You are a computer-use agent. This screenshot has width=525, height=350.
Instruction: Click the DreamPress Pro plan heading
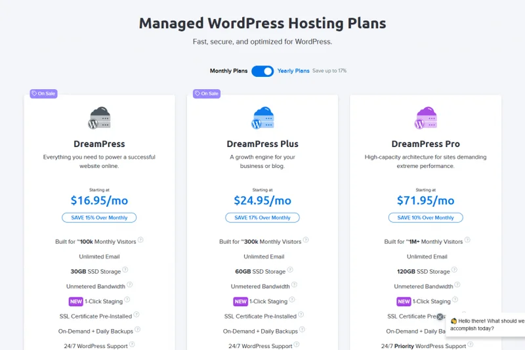coord(425,144)
